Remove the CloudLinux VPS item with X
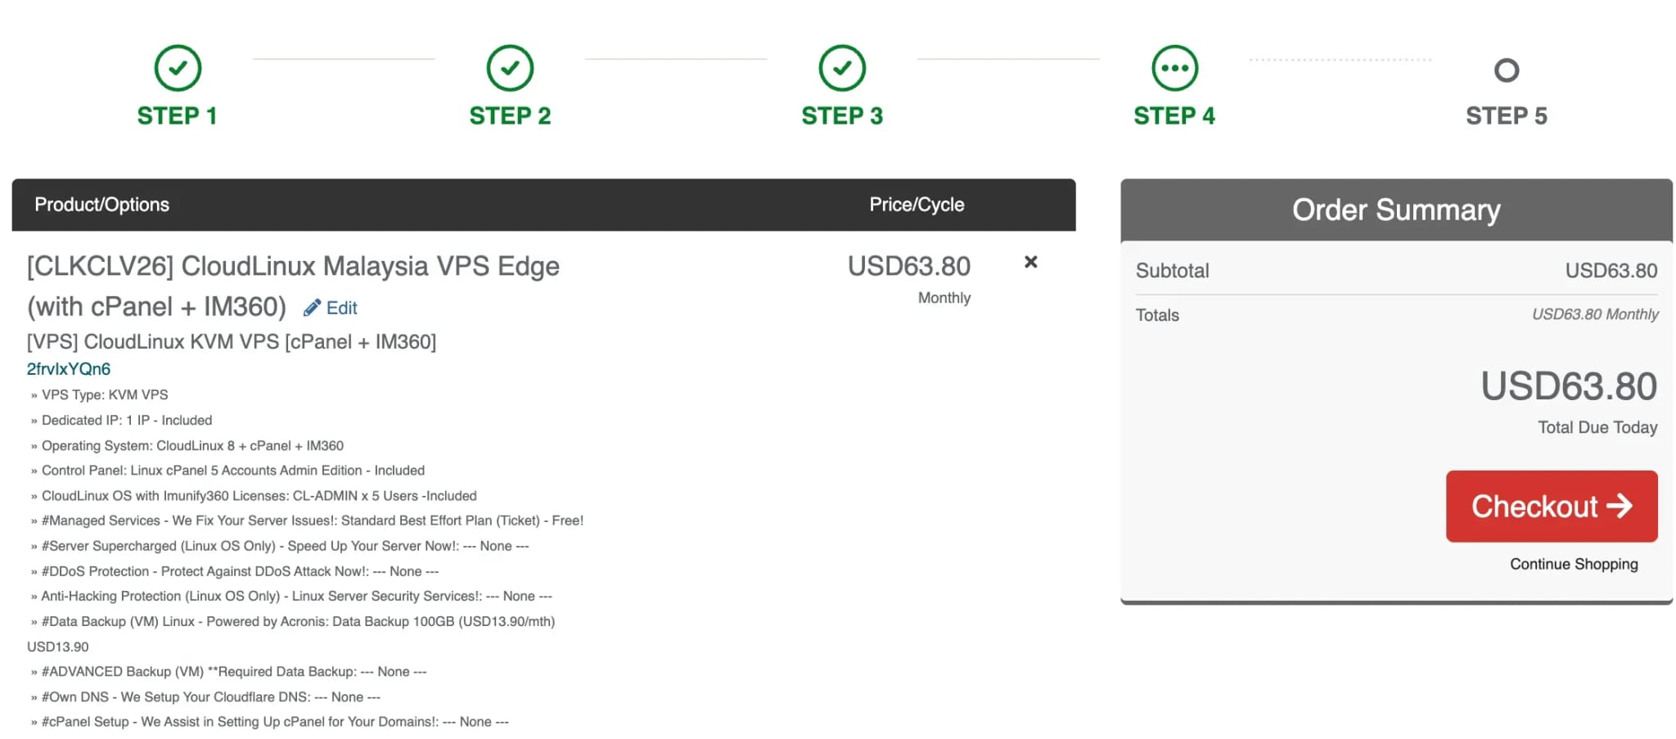The height and width of the screenshot is (739, 1676). [1031, 262]
